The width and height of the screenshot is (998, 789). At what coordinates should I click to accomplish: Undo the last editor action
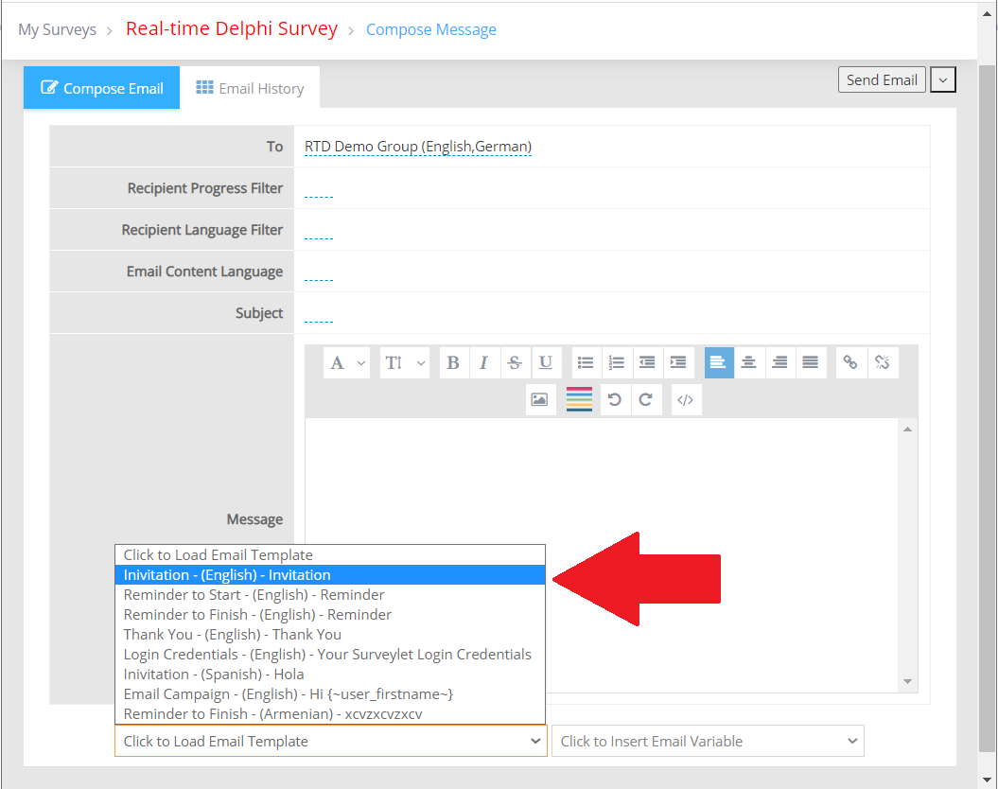coord(615,399)
